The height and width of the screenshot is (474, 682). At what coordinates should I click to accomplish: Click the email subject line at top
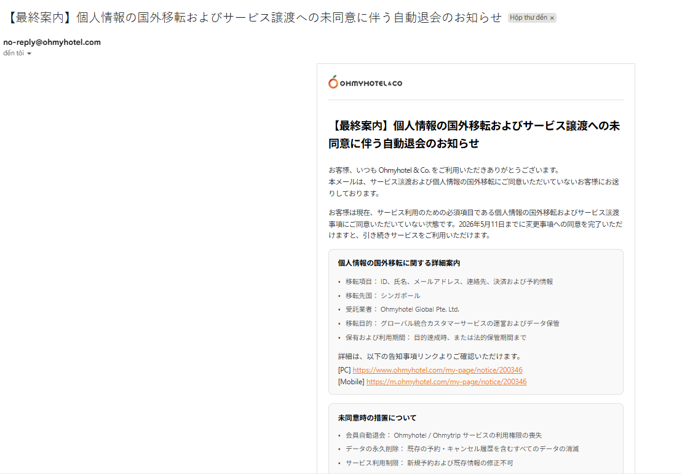tap(254, 17)
